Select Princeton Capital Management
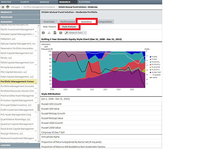Image resolution: width=220 pixels, height=150 pixels. tap(19, 100)
